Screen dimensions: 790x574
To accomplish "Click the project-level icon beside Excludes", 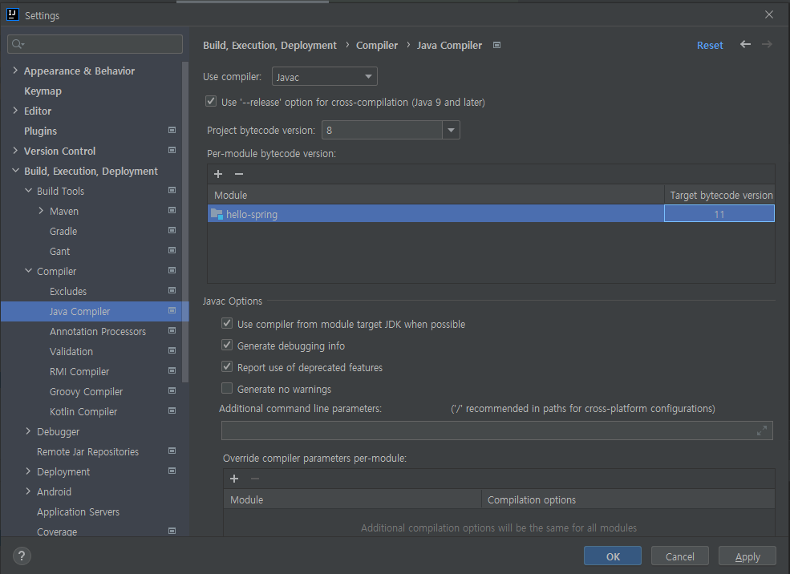I will click(x=172, y=290).
